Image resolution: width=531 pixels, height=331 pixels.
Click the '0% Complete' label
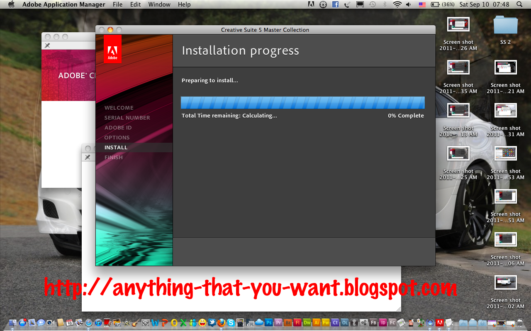[406, 115]
